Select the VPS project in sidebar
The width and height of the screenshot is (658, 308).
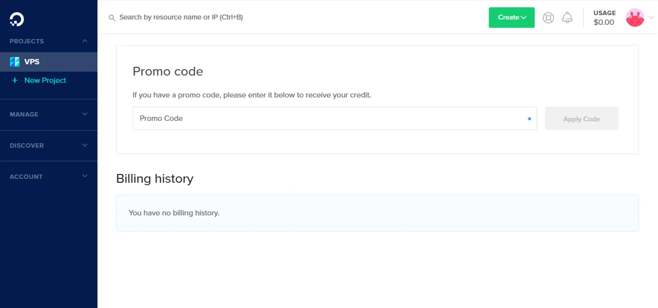49,62
